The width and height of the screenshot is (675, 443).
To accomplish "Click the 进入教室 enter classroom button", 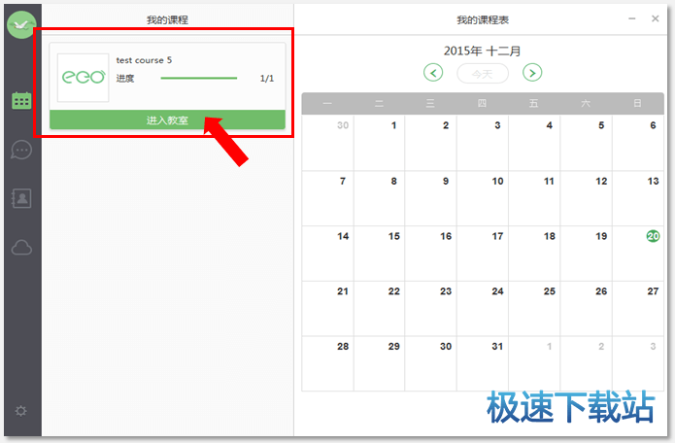I will tap(167, 120).
